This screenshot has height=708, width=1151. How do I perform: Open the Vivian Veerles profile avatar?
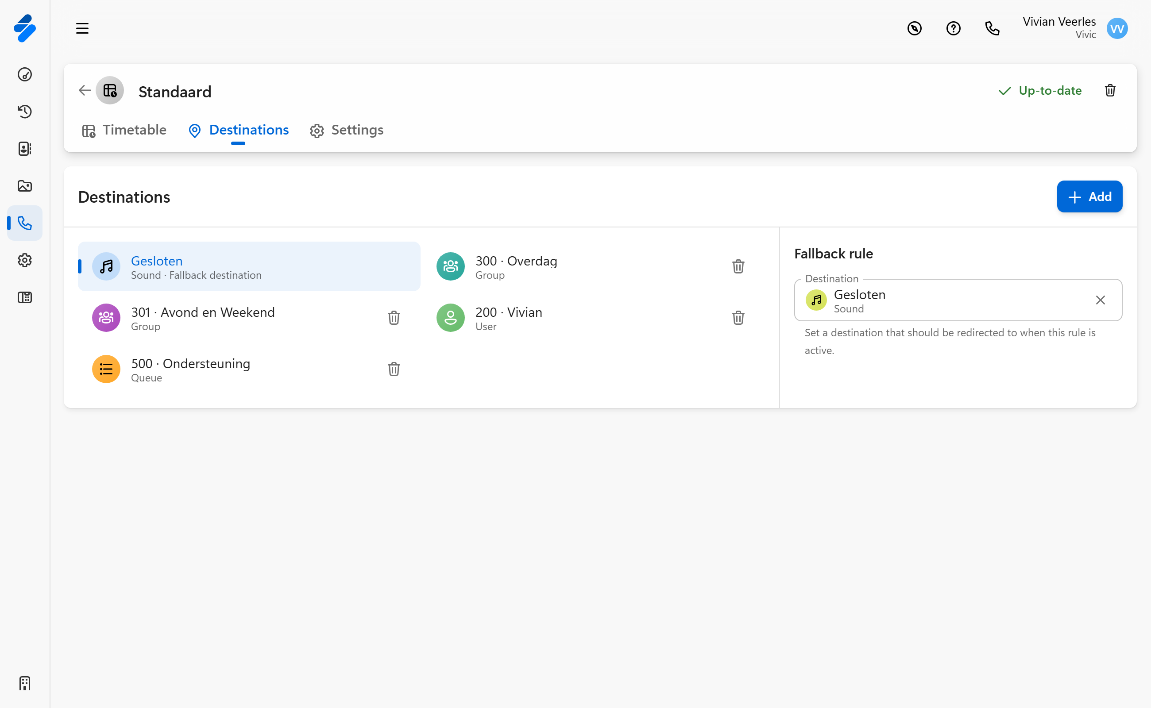click(x=1117, y=29)
